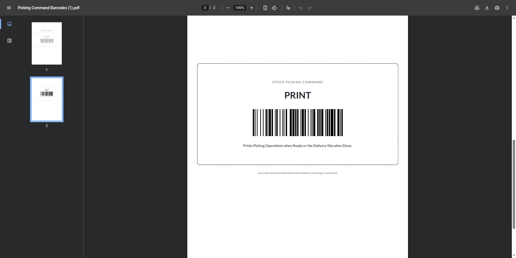Show thumbnails view in sidebar
516x258 pixels.
[x=9, y=24]
